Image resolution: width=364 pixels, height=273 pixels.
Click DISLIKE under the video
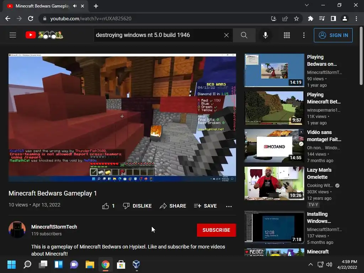pyautogui.click(x=137, y=206)
